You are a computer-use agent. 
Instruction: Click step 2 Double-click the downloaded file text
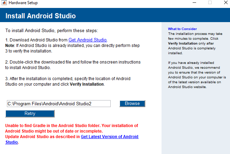click(x=73, y=62)
